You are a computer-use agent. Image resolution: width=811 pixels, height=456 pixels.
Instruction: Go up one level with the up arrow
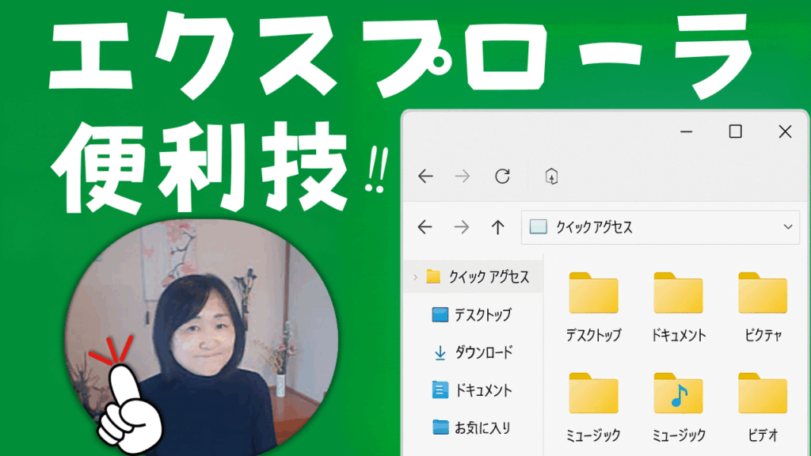[x=497, y=227]
